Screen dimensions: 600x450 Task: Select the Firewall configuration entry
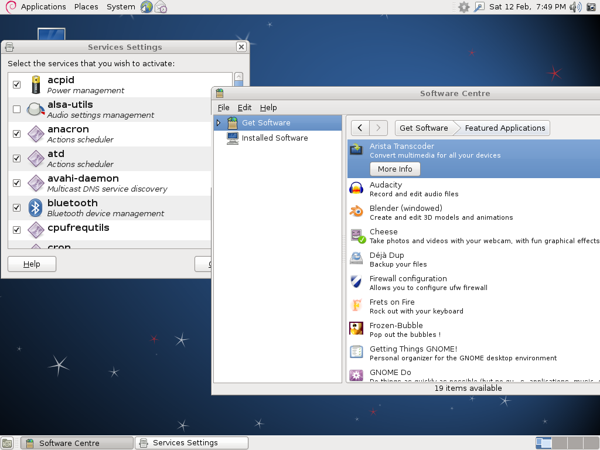coord(473,283)
